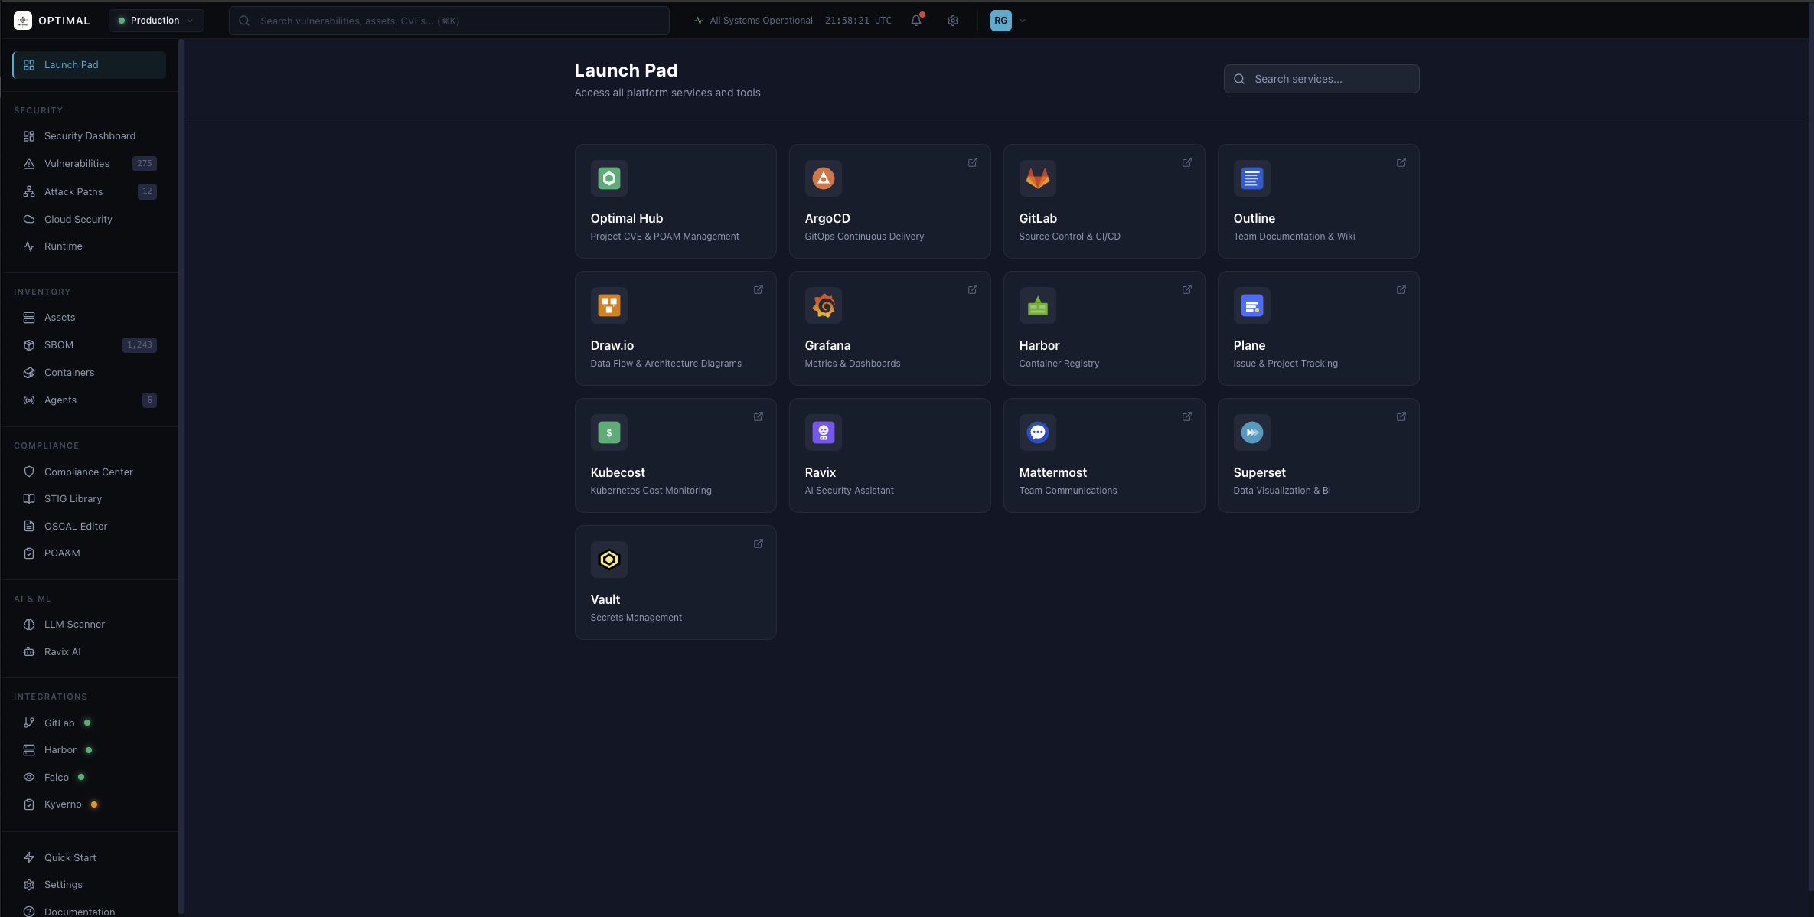Select the Security Dashboard in the sidebar
The height and width of the screenshot is (917, 1814).
click(x=88, y=135)
